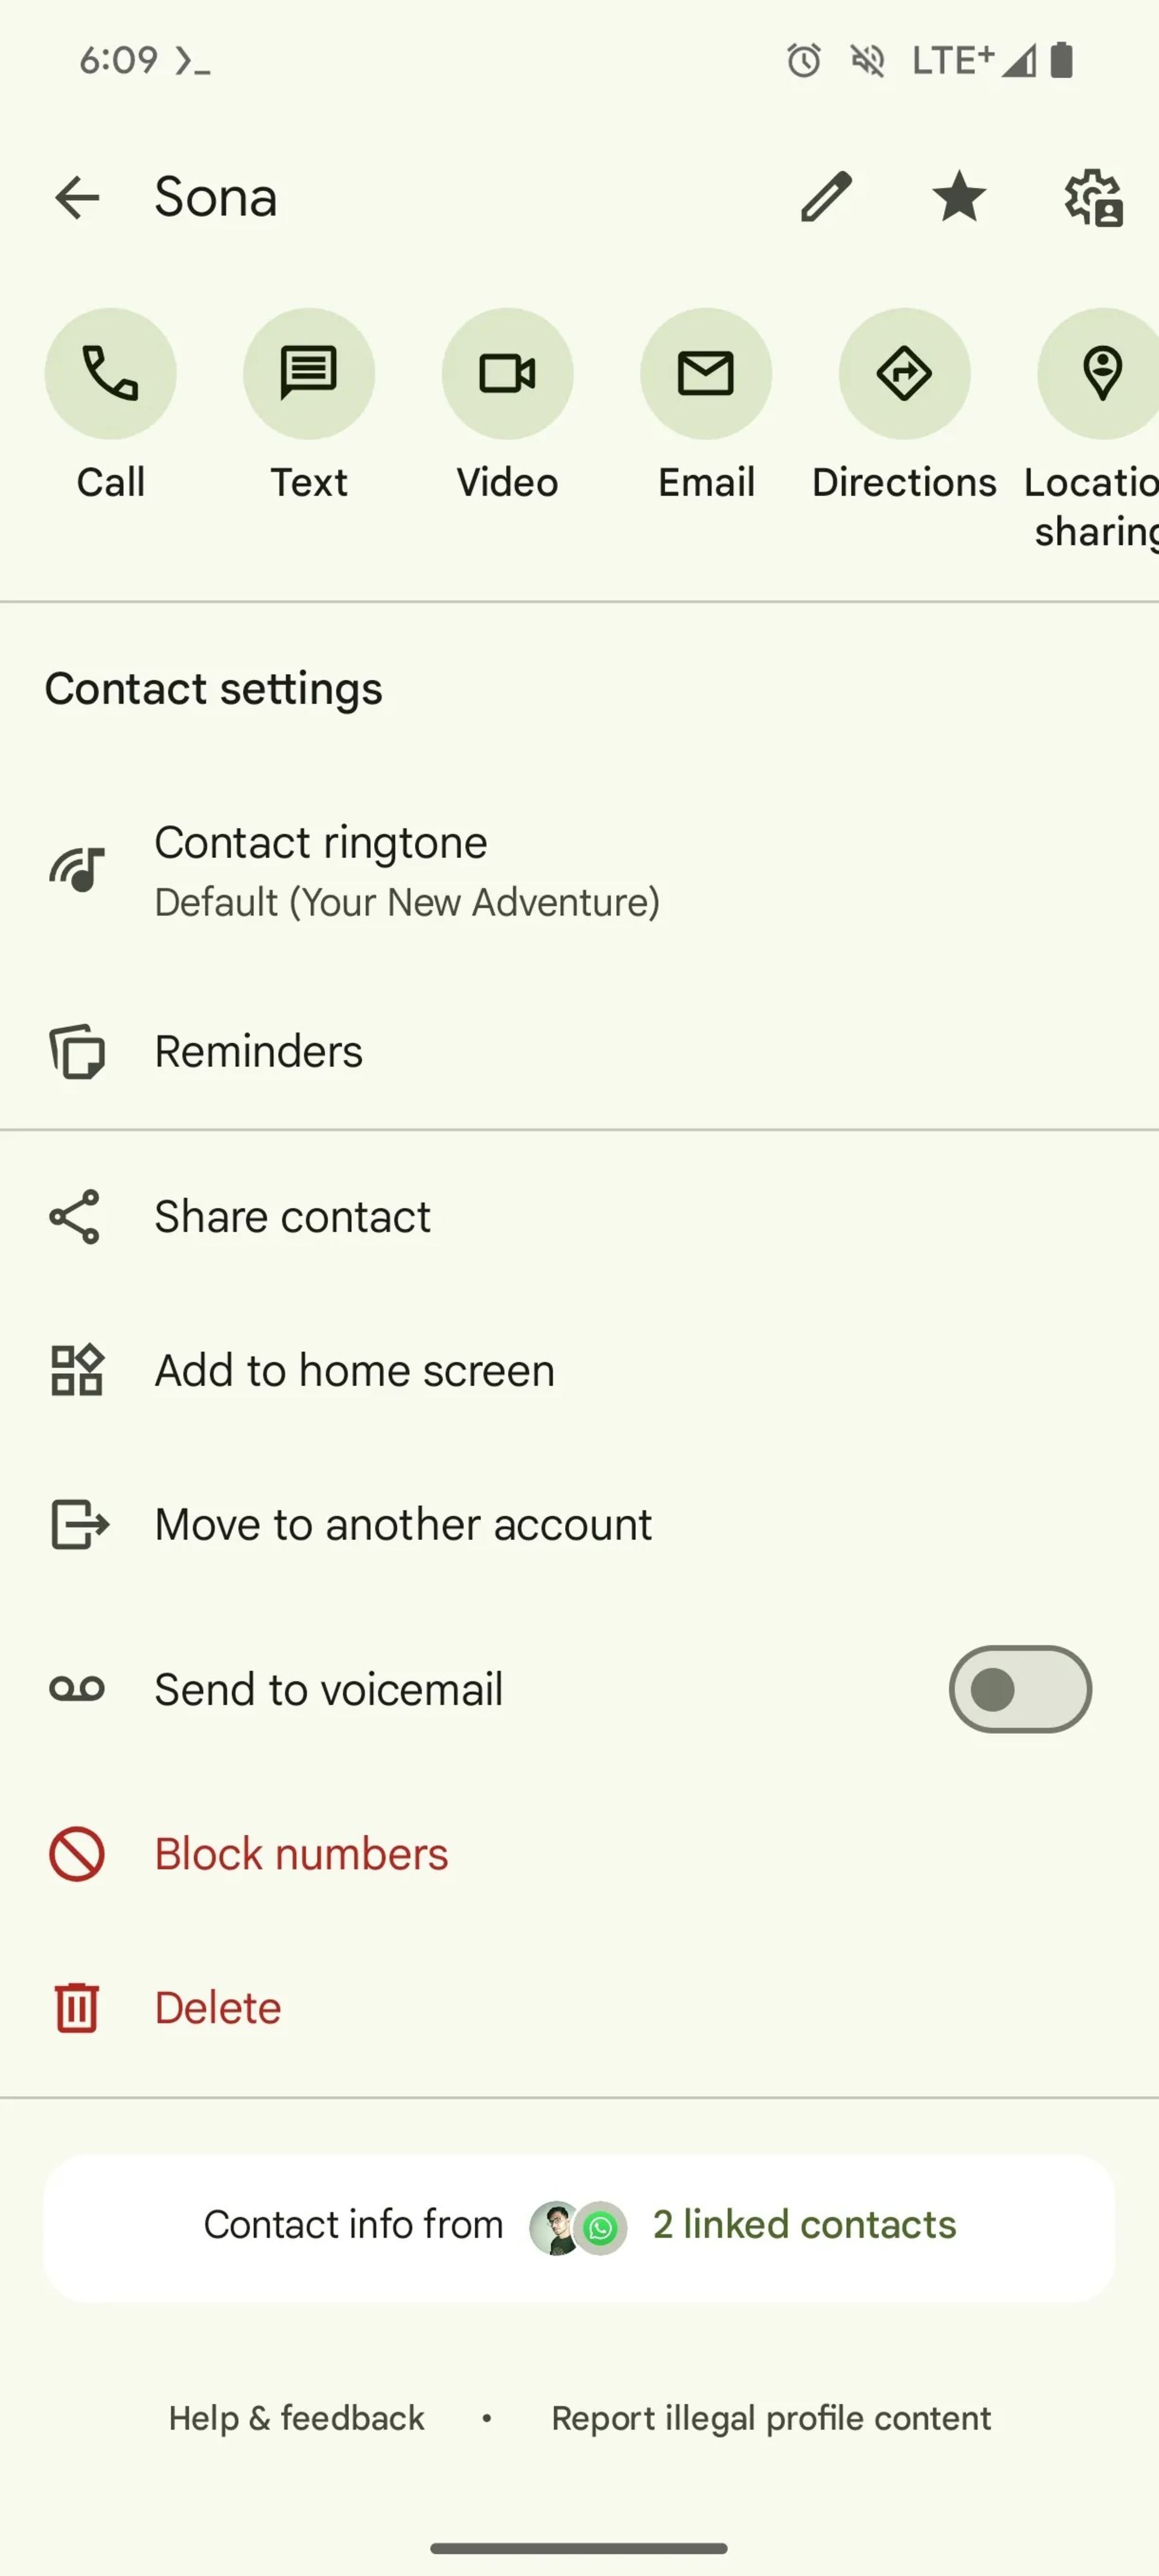Screen dimensions: 1159x2576
Task: Tap Report illegal profile content
Action: coord(771,2417)
